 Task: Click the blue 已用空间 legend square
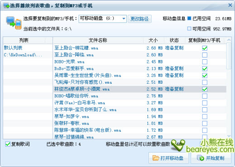point(189,19)
